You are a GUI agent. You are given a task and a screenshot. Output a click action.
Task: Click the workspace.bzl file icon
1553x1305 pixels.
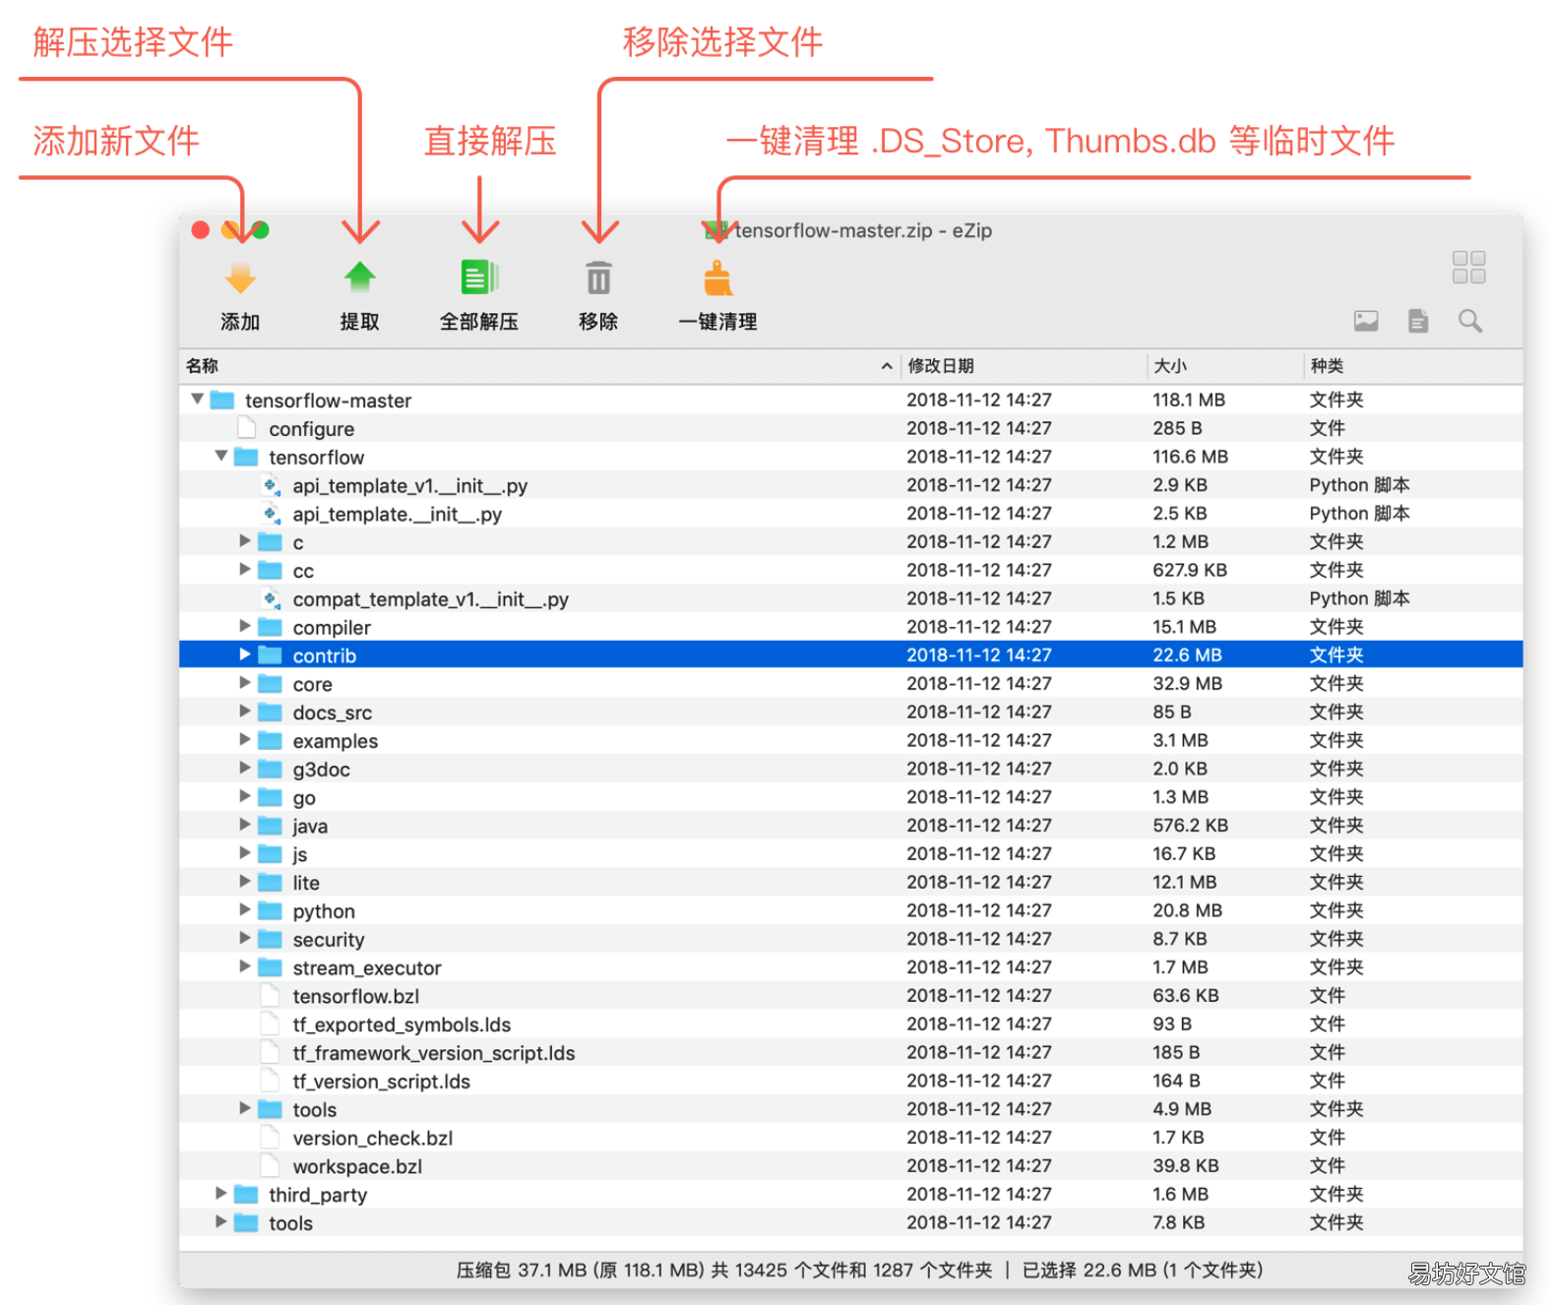[271, 1166]
